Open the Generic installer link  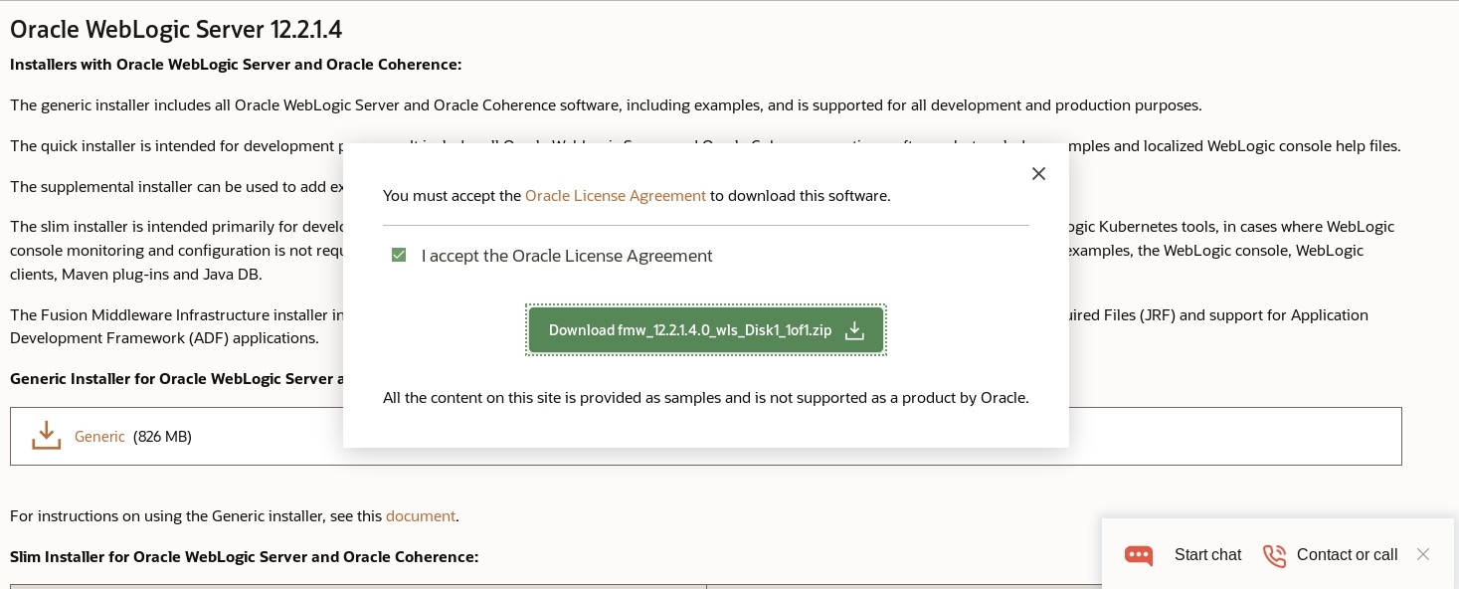click(x=99, y=437)
